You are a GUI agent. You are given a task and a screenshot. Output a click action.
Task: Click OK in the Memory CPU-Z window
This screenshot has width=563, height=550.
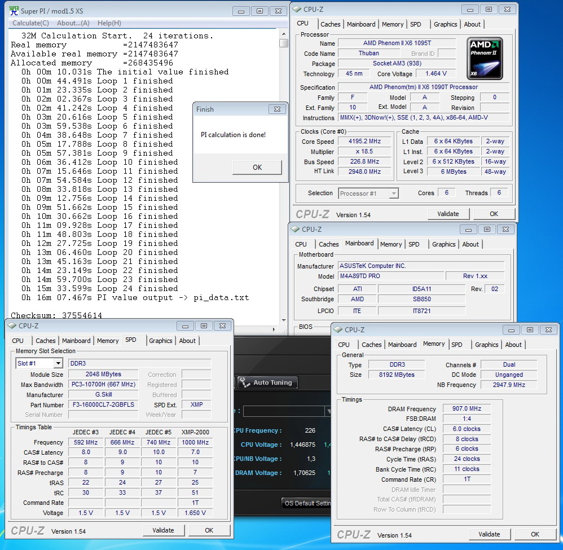click(535, 534)
